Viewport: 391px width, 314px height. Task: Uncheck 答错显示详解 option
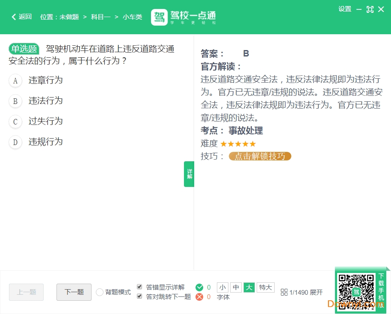point(139,287)
